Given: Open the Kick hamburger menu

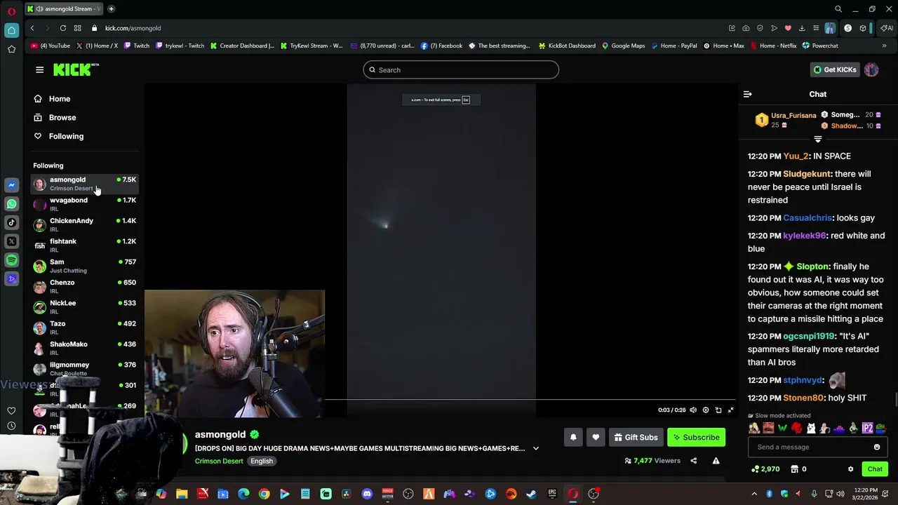Looking at the screenshot, I should click(39, 69).
